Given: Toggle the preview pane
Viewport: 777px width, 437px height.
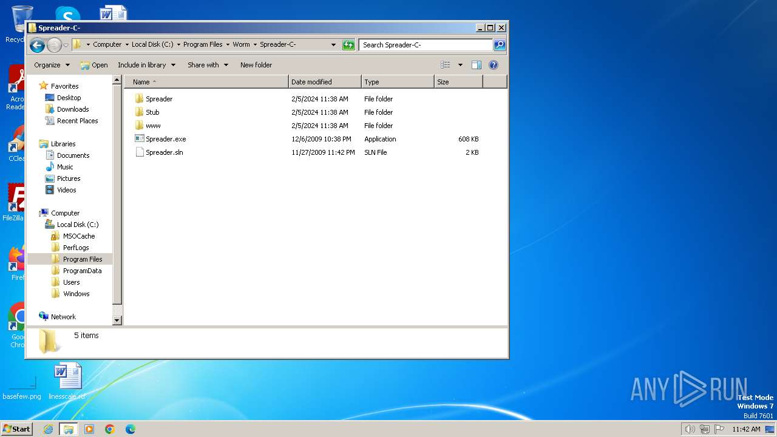Looking at the screenshot, I should pos(477,65).
